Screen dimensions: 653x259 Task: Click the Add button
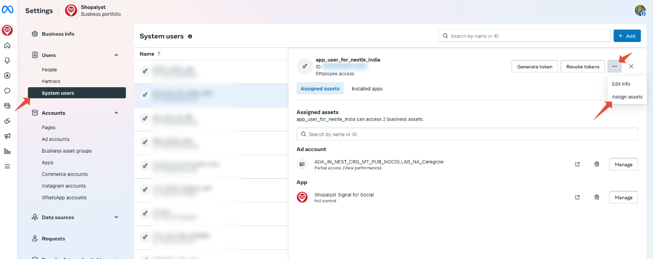coord(627,36)
